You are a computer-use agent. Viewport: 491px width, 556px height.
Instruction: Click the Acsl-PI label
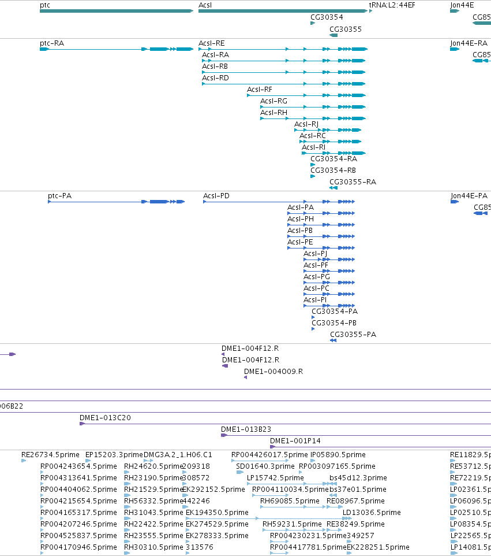pos(315,300)
